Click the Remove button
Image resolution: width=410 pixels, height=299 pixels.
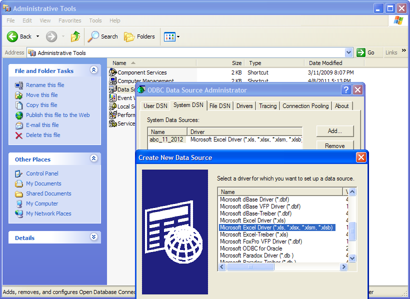335,145
